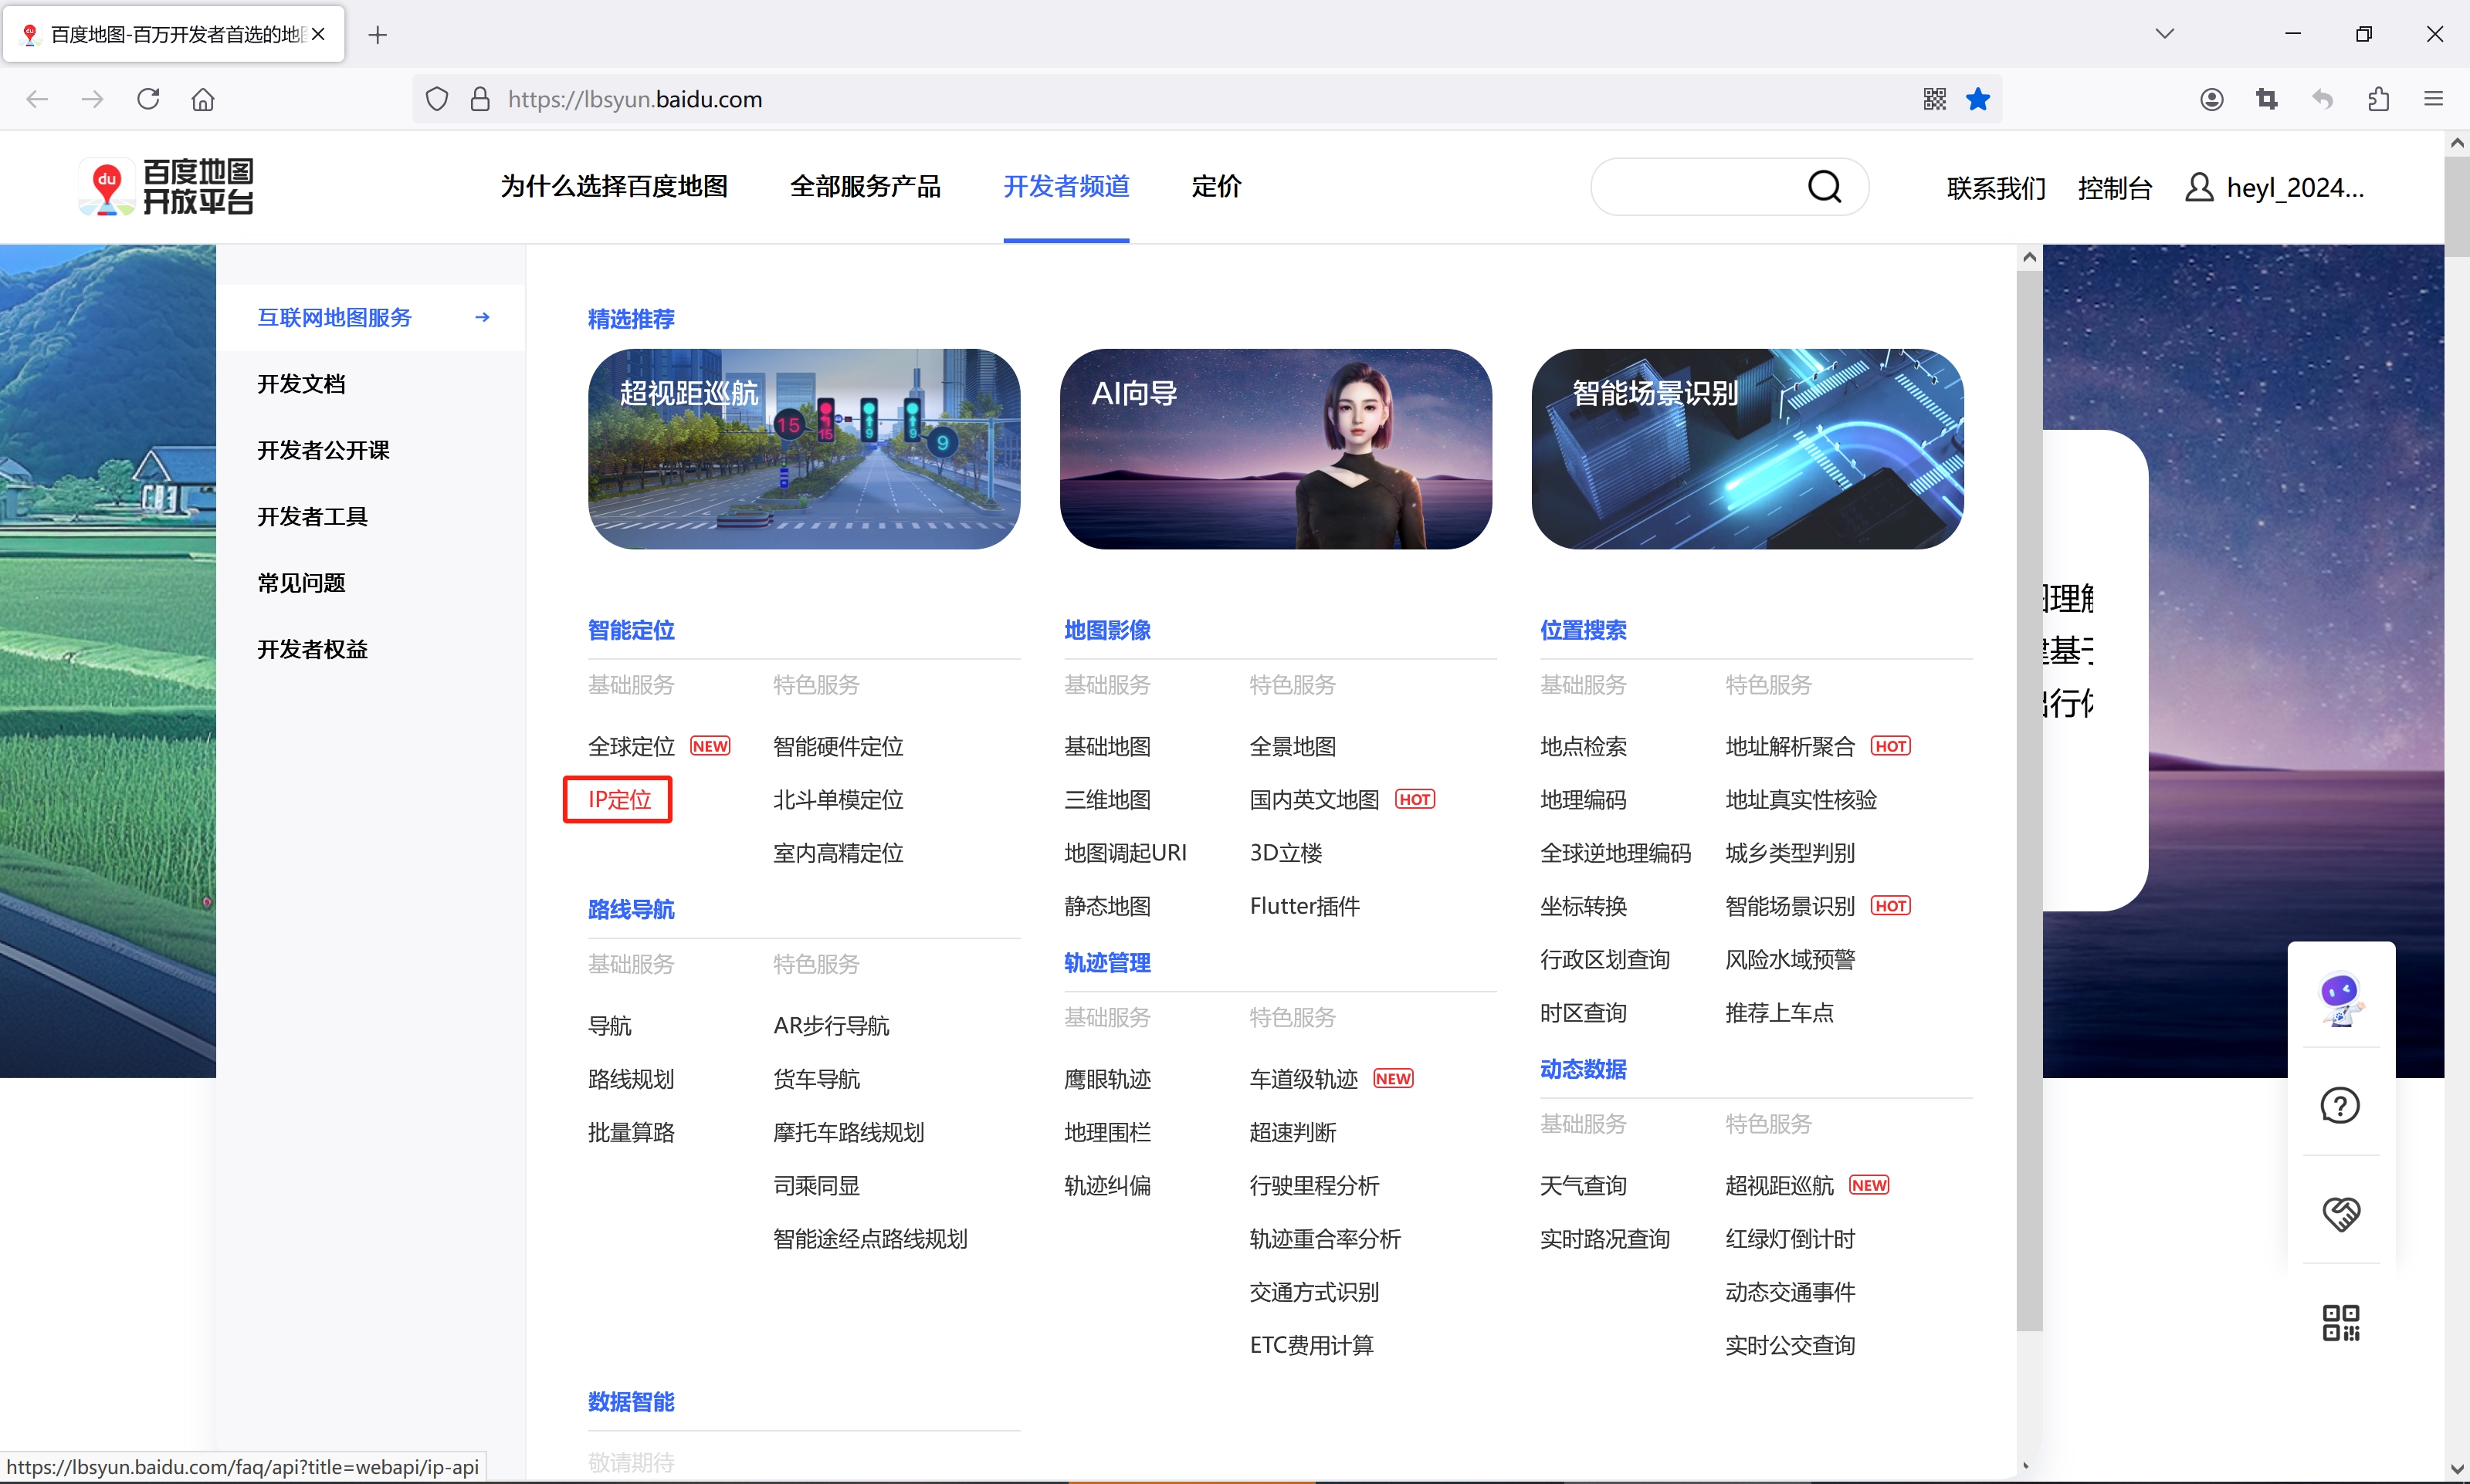Open the AI向导 featured card
Image resolution: width=2470 pixels, height=1484 pixels.
[x=1276, y=449]
